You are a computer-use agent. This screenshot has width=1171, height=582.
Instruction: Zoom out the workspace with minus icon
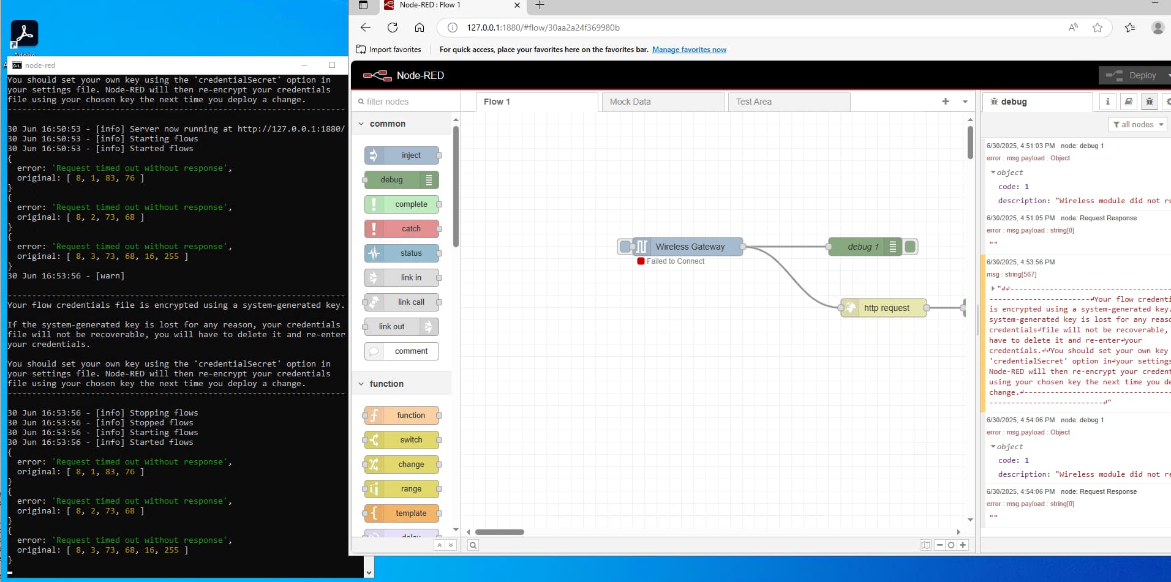pyautogui.click(x=939, y=545)
